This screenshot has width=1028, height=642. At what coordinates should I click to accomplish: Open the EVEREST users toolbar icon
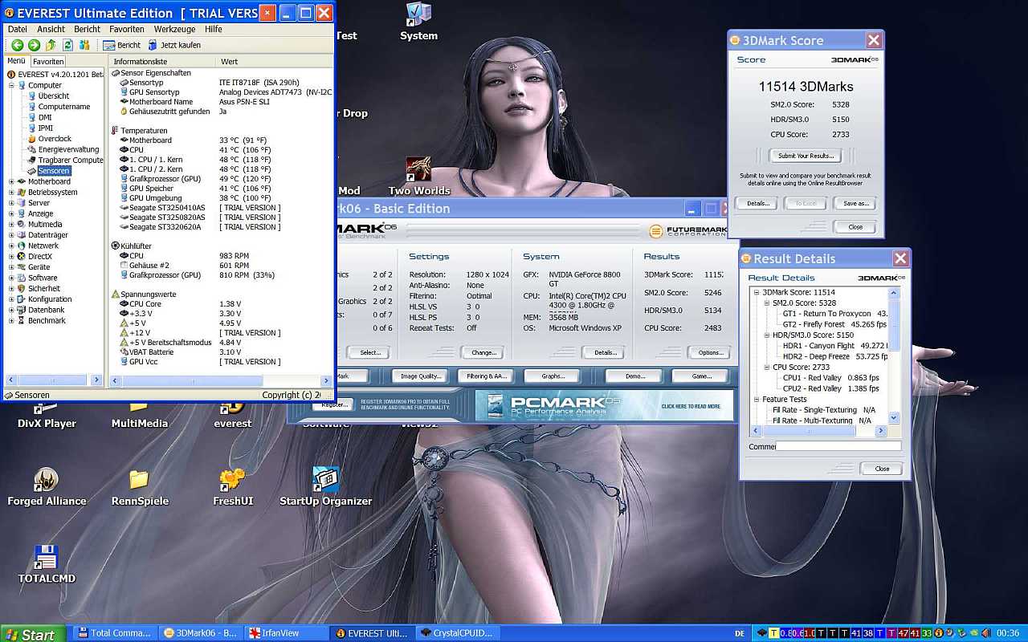tap(84, 45)
